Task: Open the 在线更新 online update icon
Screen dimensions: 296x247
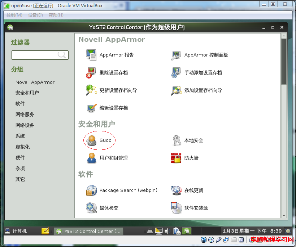Action: (176, 190)
